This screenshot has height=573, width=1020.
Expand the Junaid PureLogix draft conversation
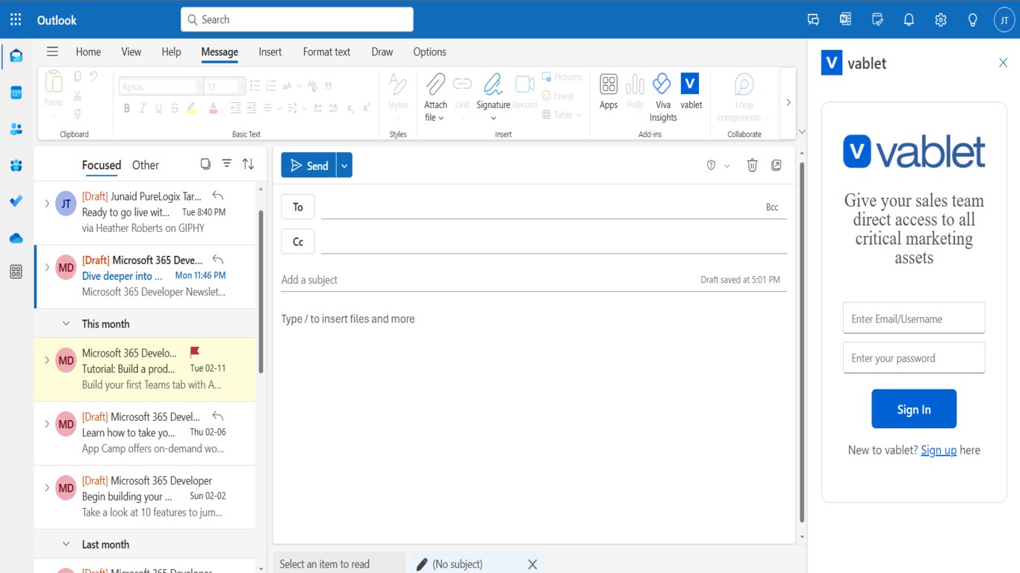click(x=47, y=203)
